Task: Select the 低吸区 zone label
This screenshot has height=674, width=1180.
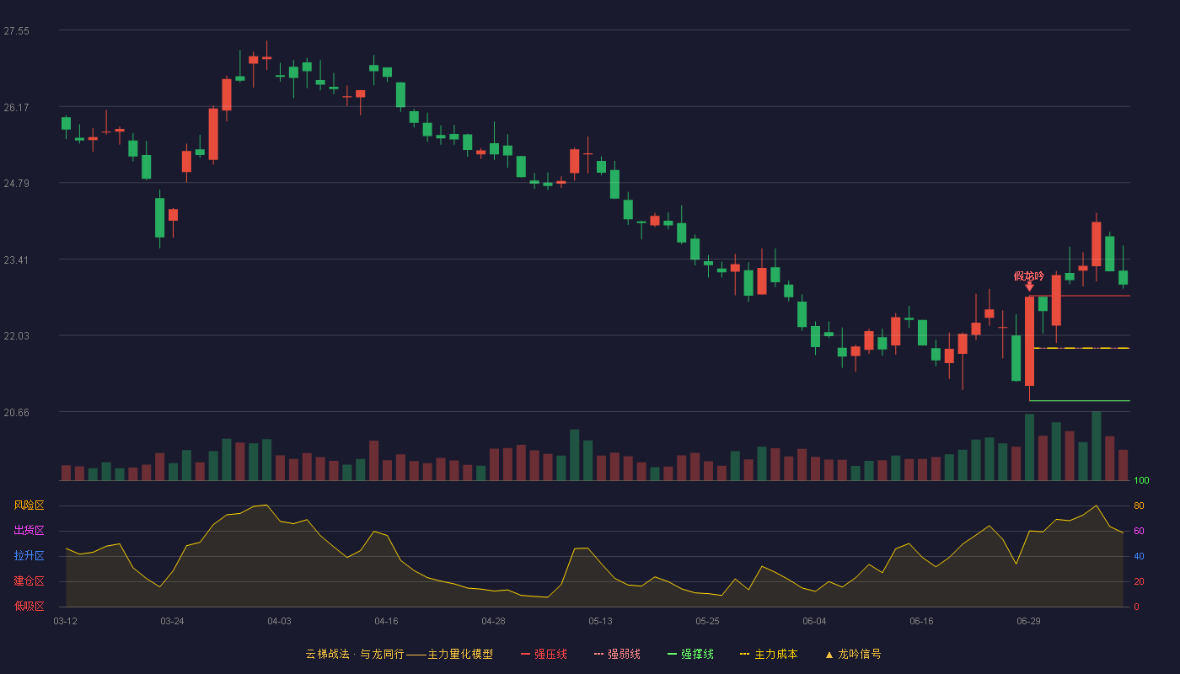Action: (29, 607)
